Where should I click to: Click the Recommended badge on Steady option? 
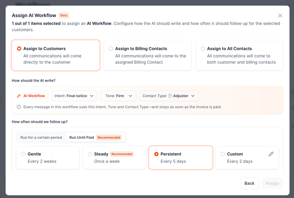(x=122, y=154)
